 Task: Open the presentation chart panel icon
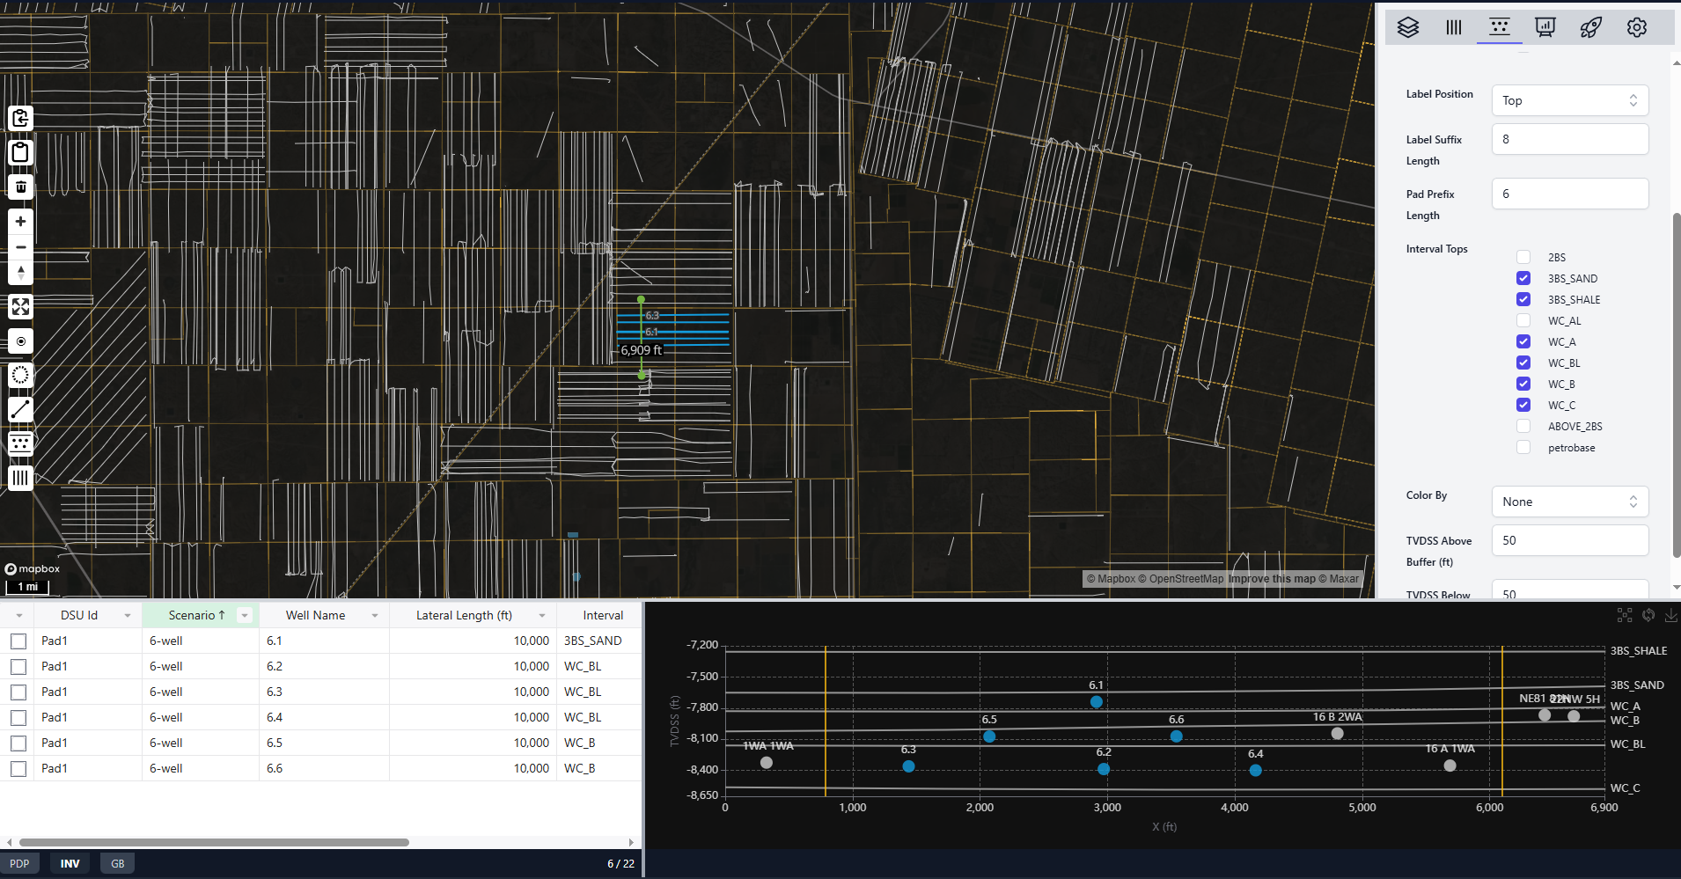pyautogui.click(x=1545, y=27)
